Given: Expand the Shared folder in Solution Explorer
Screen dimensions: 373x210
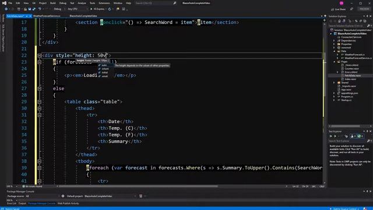Looking at the screenshot, I should click(x=334, y=83).
